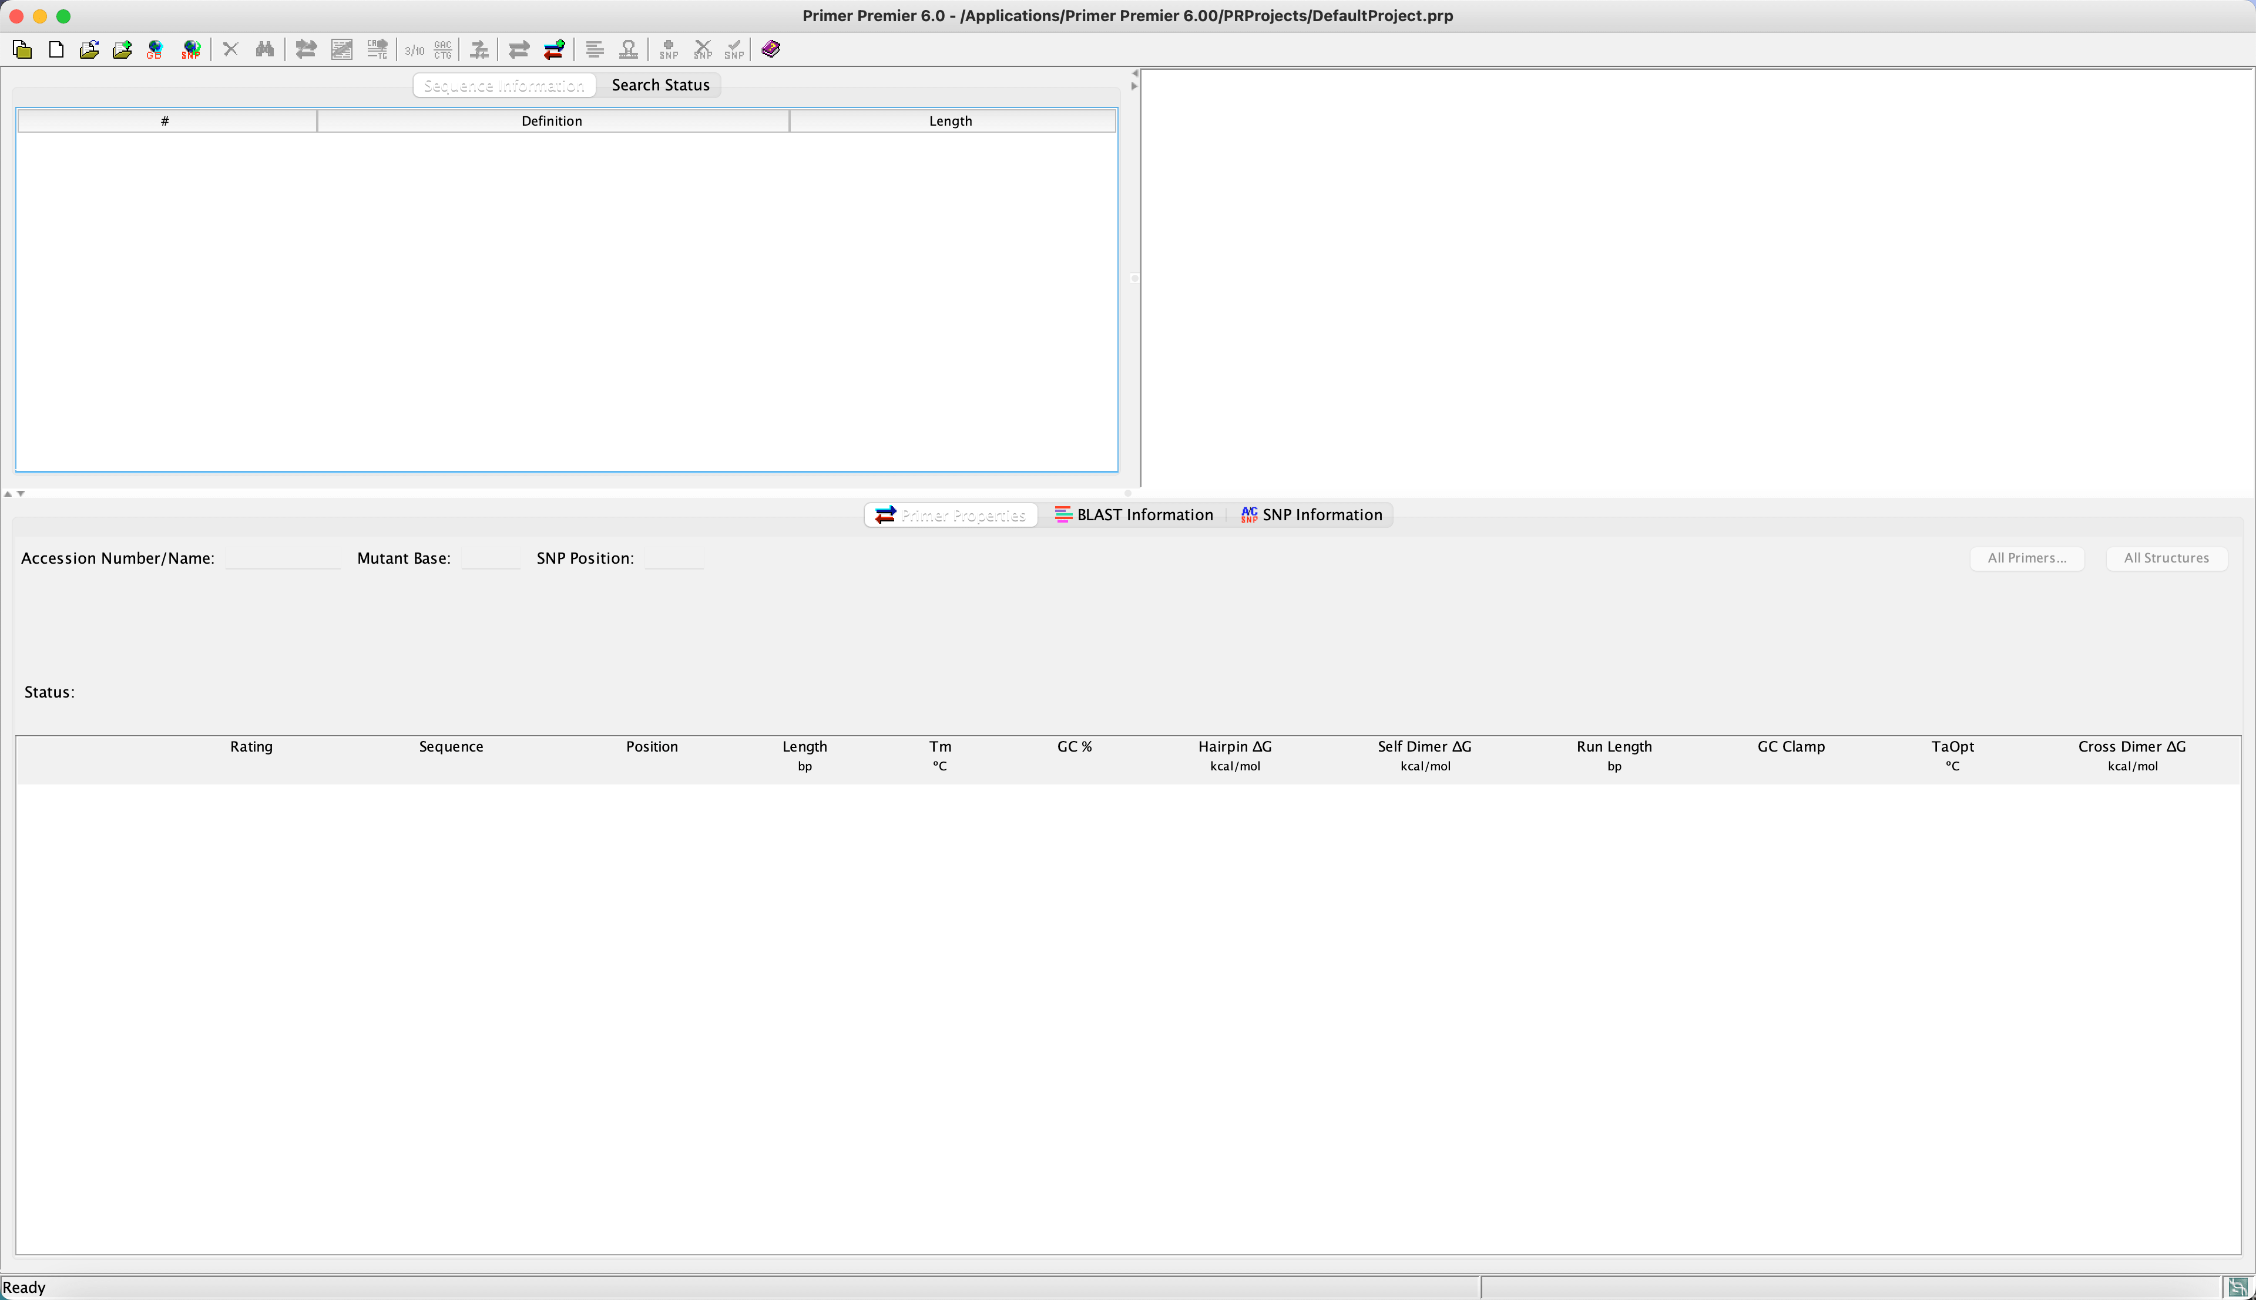Click the Tm °C column header
The width and height of the screenshot is (2256, 1300).
[941, 755]
